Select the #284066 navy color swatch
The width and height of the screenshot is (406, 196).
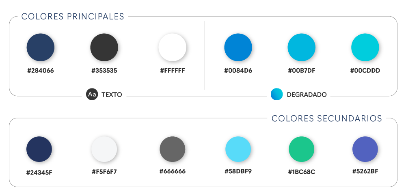tap(41, 47)
